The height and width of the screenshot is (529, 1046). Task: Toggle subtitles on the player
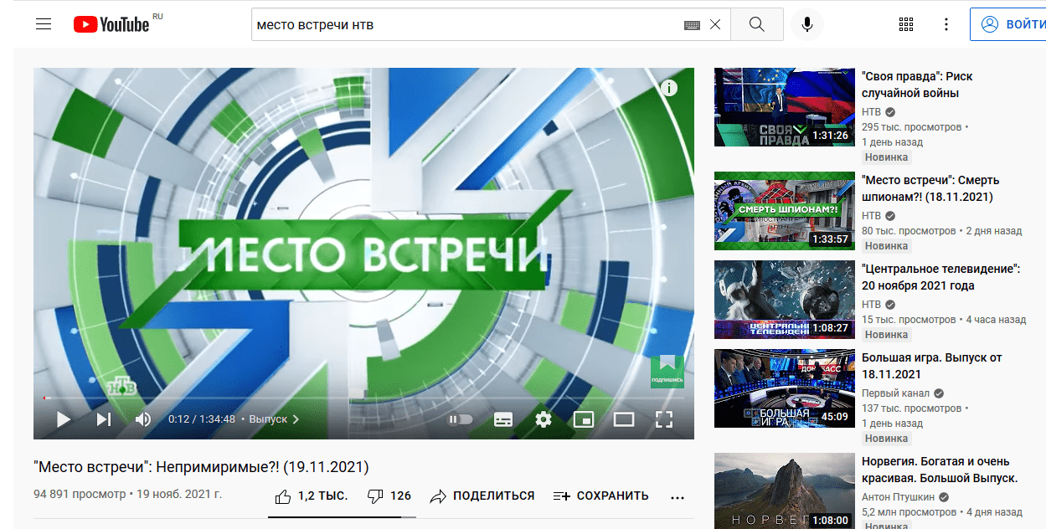pos(503,419)
